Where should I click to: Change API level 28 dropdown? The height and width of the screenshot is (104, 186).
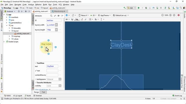click(93, 15)
